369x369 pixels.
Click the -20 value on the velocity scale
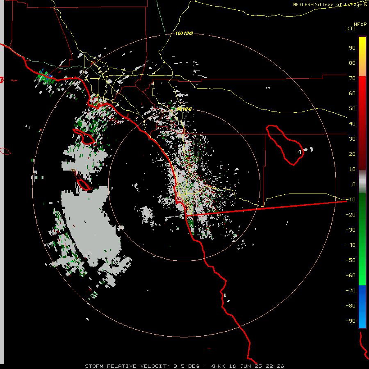pyautogui.click(x=351, y=215)
